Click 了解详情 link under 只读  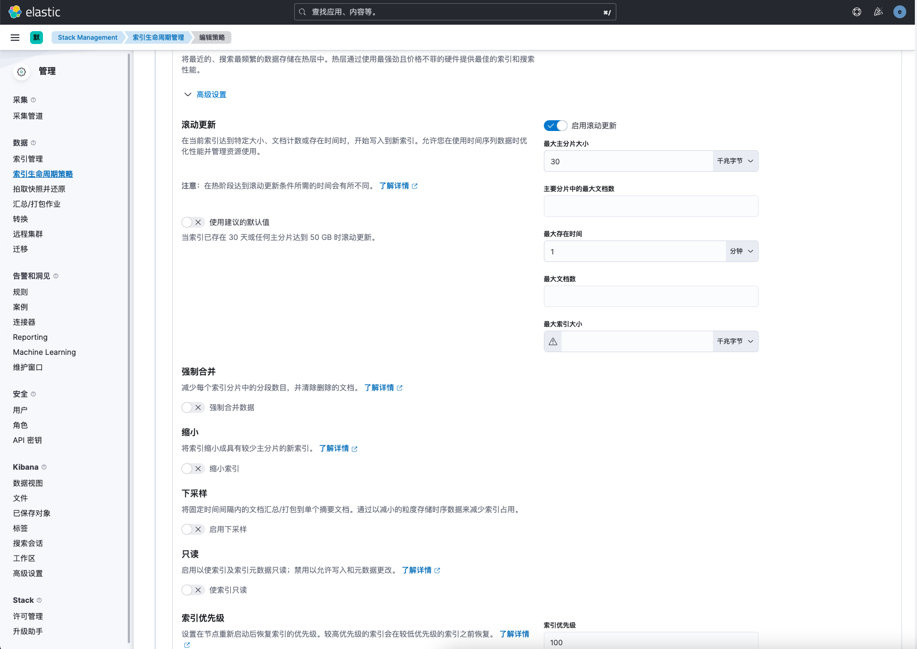[417, 570]
